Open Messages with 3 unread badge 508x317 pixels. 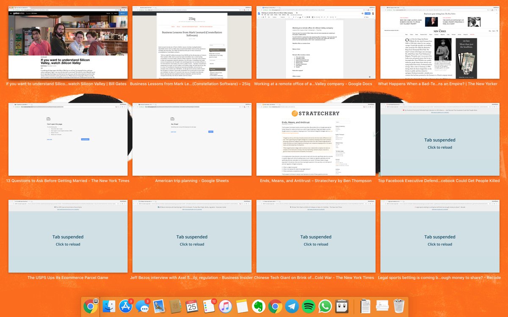coord(142,306)
